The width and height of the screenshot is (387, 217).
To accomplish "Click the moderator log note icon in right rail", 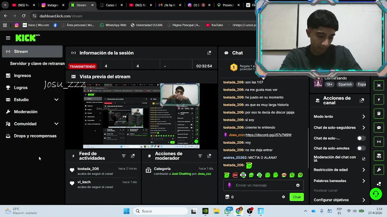I will [379, 114].
